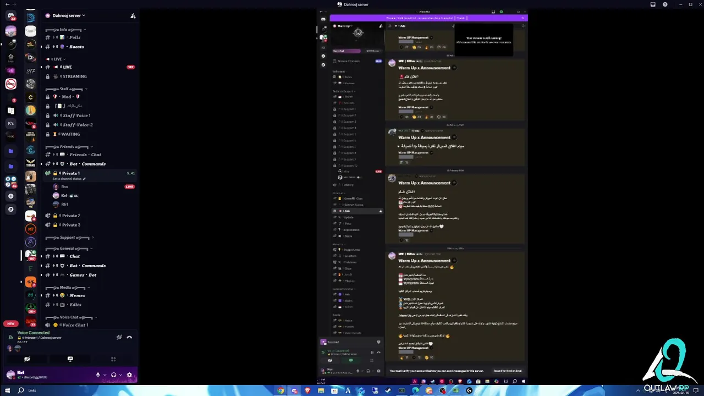Click the pencil next to Set a channel status
Image resolution: width=704 pixels, height=396 pixels.
coord(84,179)
